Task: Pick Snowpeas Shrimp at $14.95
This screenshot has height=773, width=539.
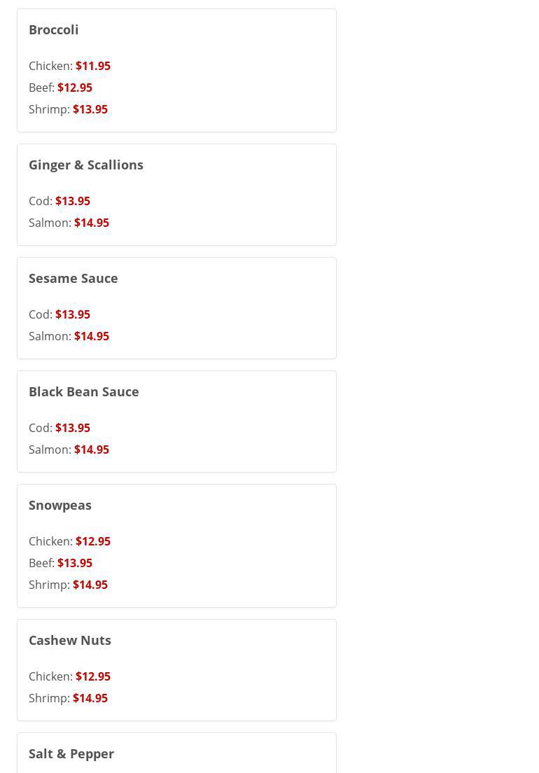Action: coord(68,585)
